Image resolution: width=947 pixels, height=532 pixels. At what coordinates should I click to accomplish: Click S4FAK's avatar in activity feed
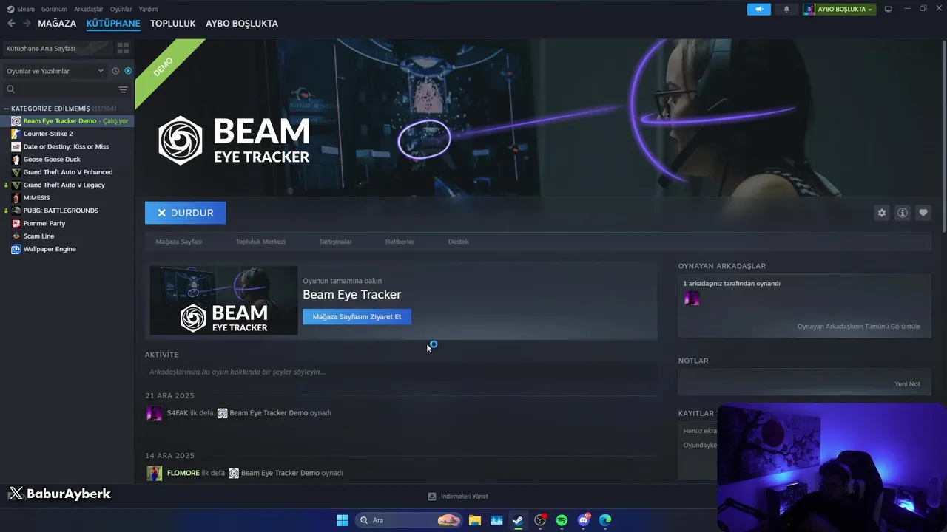(154, 413)
